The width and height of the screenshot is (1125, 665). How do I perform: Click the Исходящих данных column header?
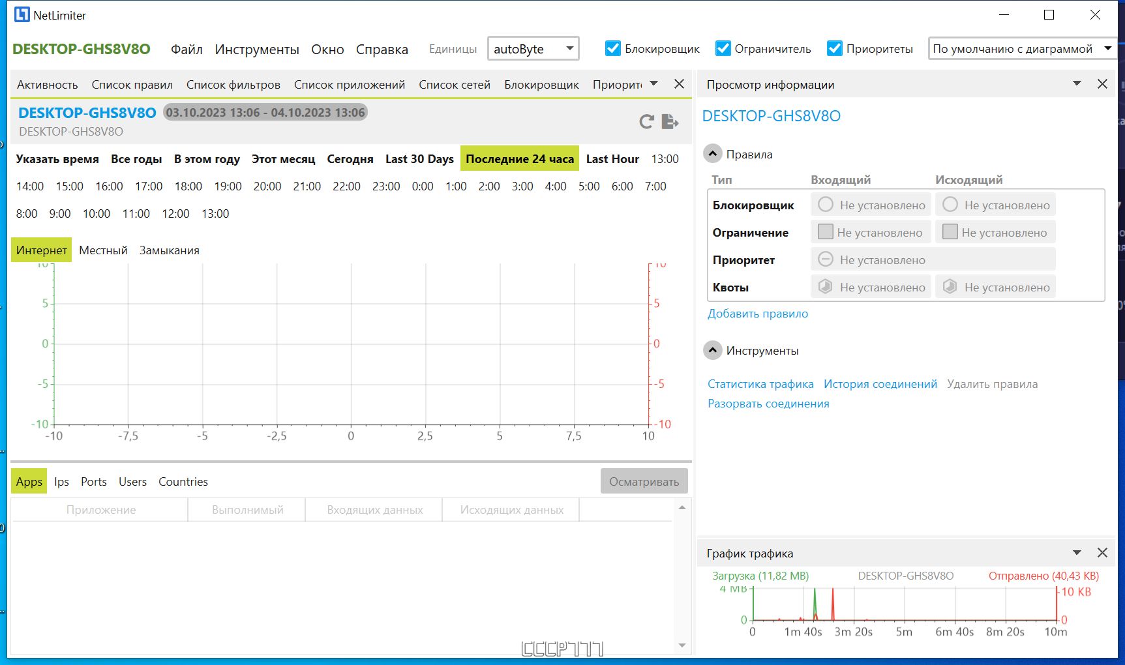511,510
